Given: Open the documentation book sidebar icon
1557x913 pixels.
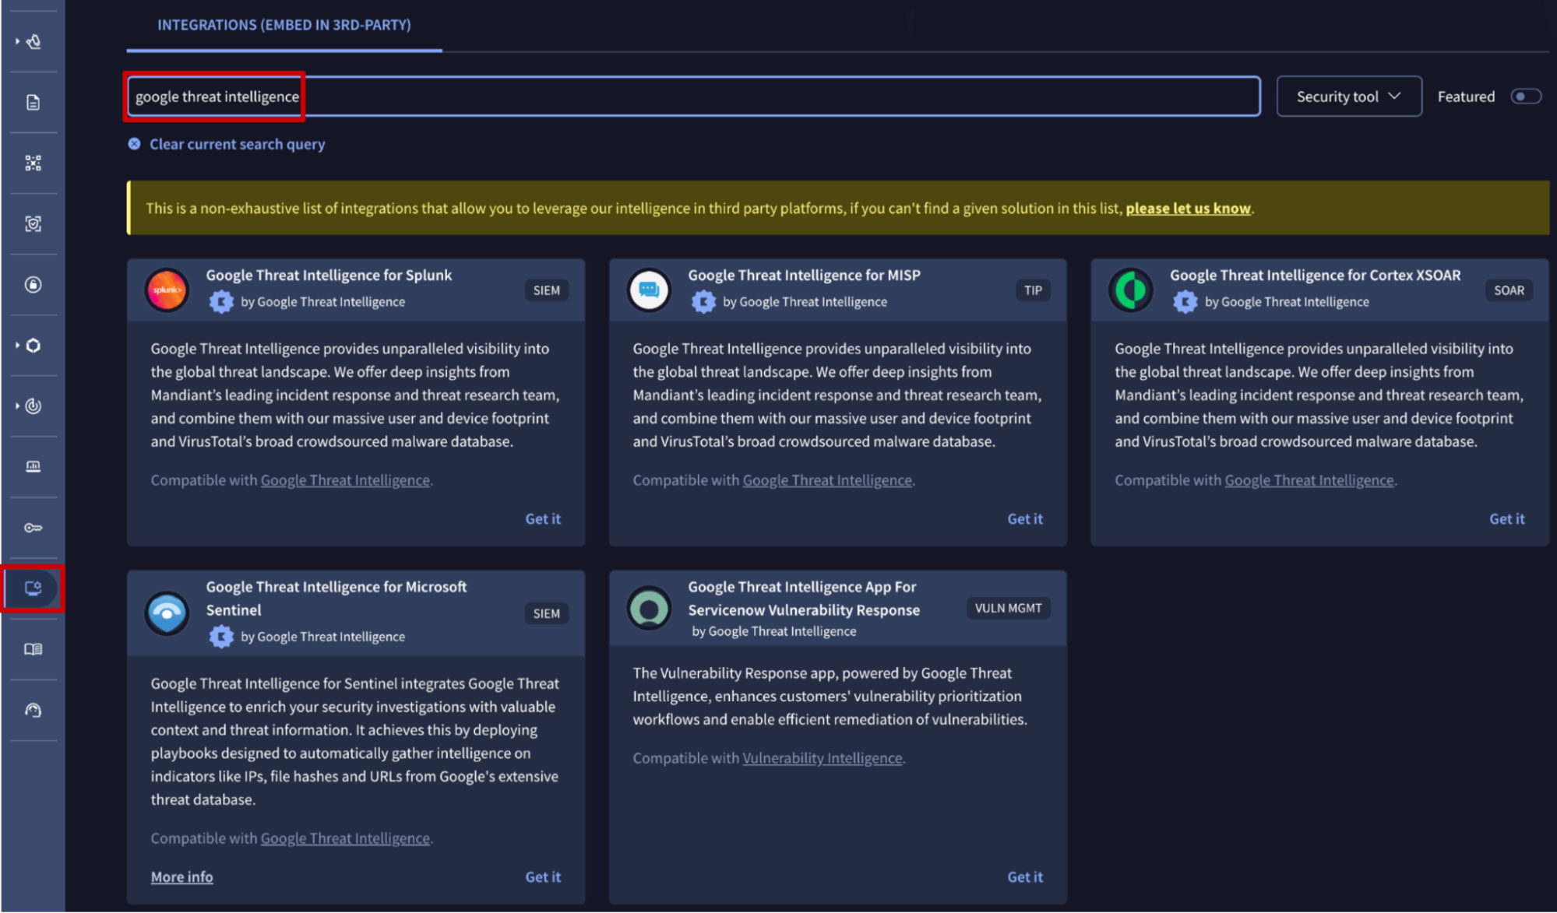Looking at the screenshot, I should 33,649.
